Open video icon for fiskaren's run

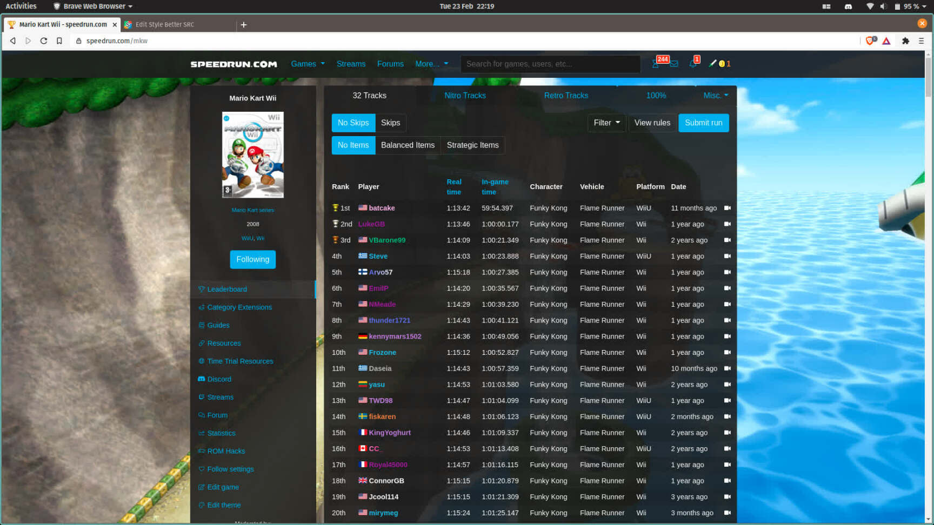[x=727, y=416]
